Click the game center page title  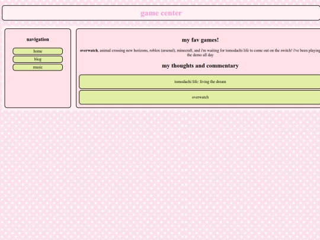coord(161,13)
